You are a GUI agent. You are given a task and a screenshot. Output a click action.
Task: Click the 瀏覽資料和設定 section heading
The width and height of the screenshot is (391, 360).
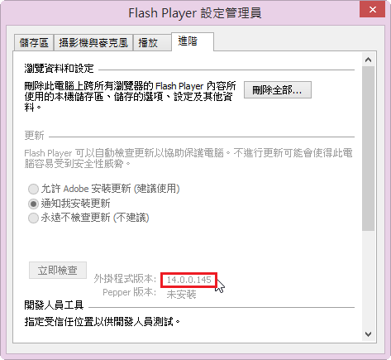tap(59, 69)
